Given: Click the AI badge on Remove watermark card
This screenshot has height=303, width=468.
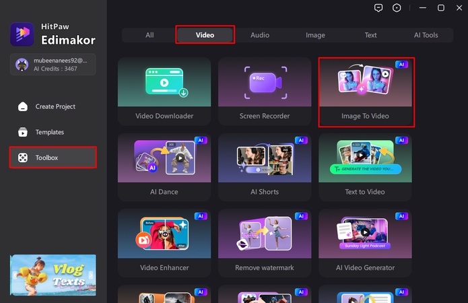Looking at the screenshot, I should [x=301, y=216].
